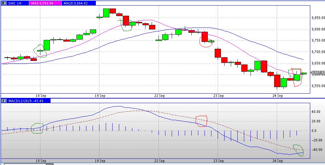Click the 9,700.00 price axis label
Viewport: 325px width, 165px height.
[x=318, y=52]
